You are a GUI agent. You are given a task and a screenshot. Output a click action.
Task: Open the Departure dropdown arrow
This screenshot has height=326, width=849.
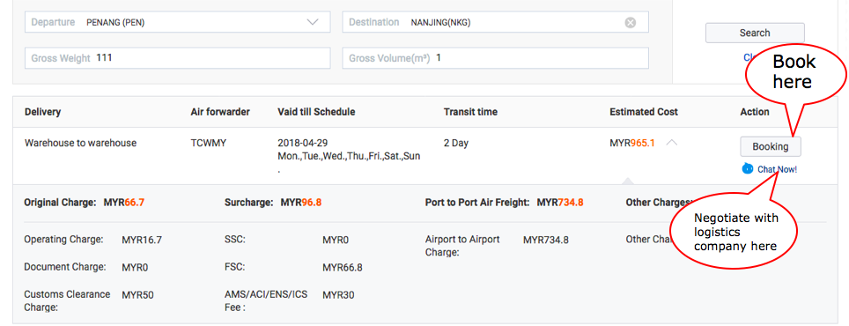point(313,22)
